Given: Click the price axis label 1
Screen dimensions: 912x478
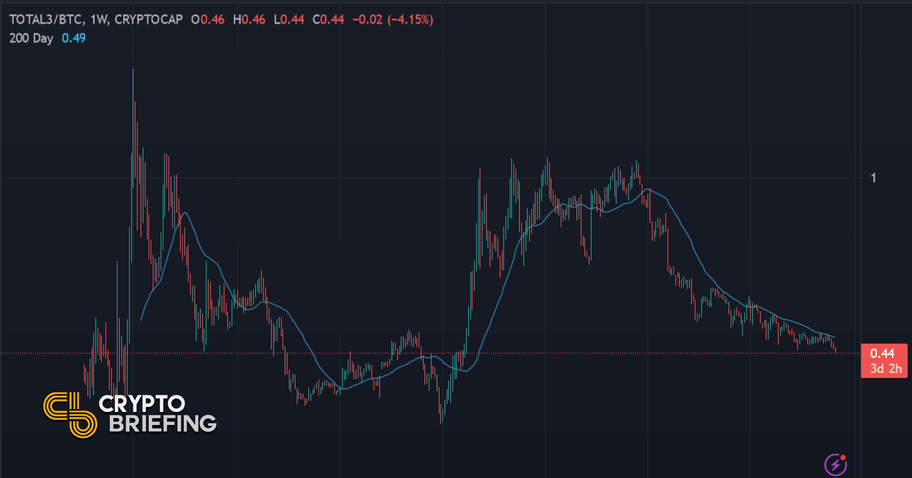Looking at the screenshot, I should tap(873, 178).
